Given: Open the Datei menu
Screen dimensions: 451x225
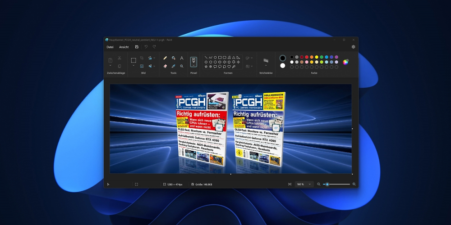Looking at the screenshot, I should pos(110,47).
